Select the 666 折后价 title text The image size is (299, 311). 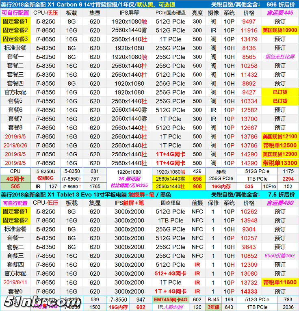point(281,4)
